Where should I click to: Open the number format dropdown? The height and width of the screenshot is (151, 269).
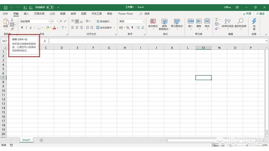143,21
